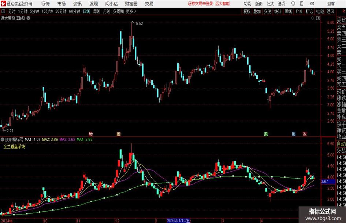Open the 选项 menu
Screen dimensions: 346x223
pyautogui.click(x=281, y=4)
